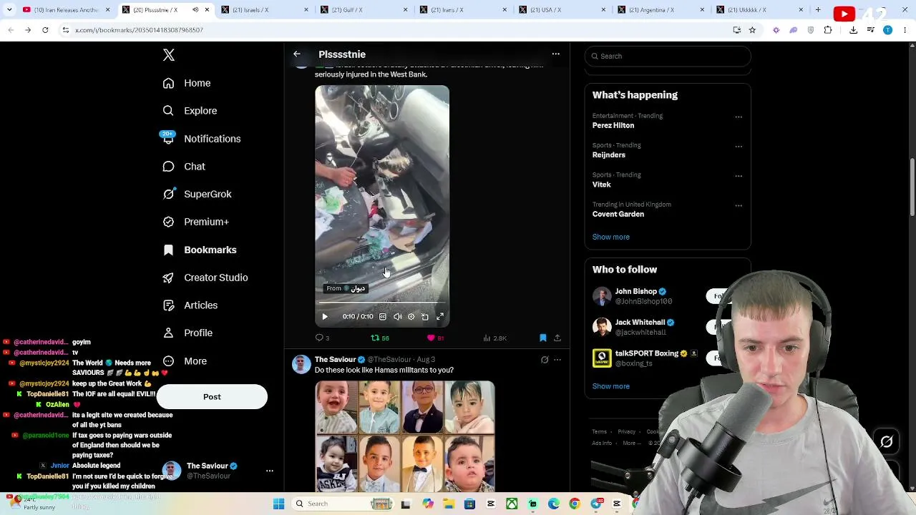Click the address bar URL

pyautogui.click(x=139, y=30)
